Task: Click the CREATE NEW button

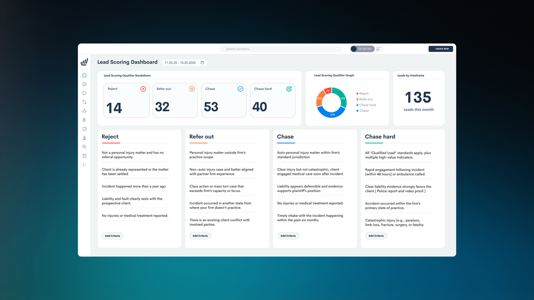Action: [x=441, y=49]
